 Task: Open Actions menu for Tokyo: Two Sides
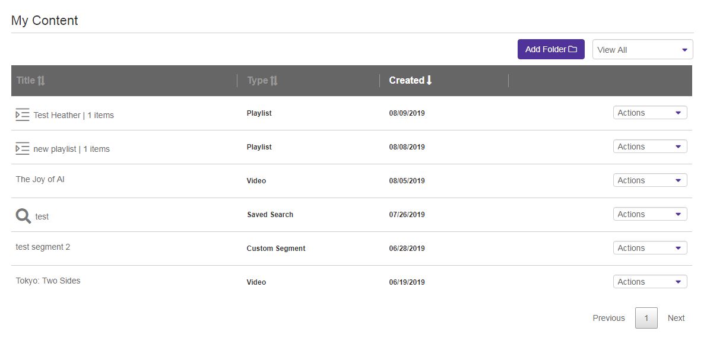point(649,281)
